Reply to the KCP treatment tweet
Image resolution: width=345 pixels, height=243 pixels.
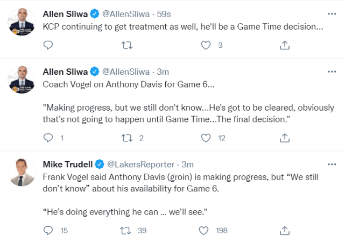pos(48,46)
